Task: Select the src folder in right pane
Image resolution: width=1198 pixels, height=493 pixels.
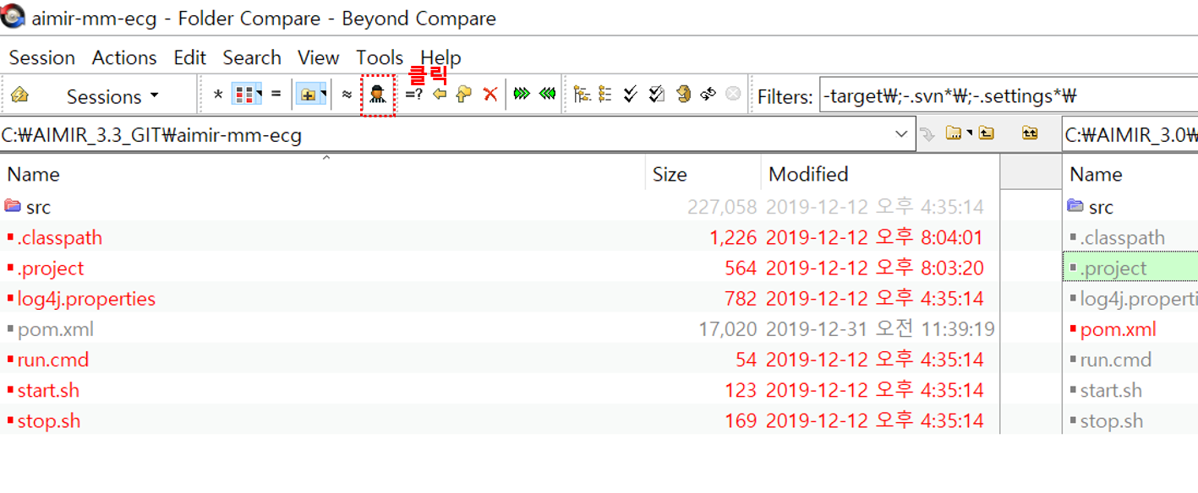Action: [1091, 207]
